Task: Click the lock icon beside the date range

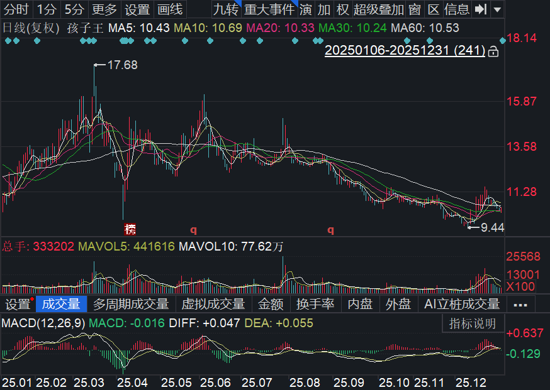Action: pyautogui.click(x=493, y=51)
